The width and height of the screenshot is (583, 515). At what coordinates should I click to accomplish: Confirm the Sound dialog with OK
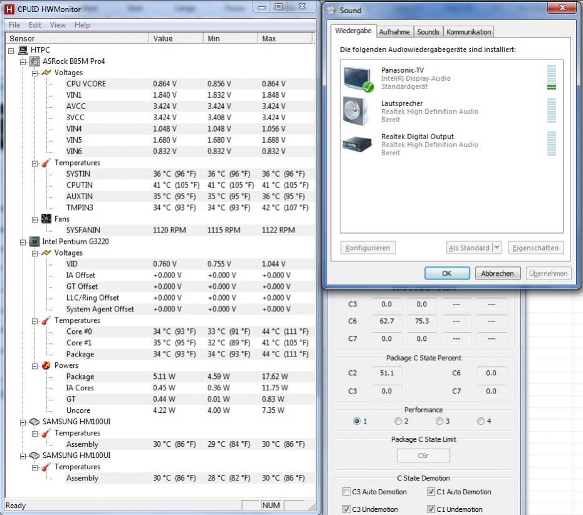(x=447, y=274)
